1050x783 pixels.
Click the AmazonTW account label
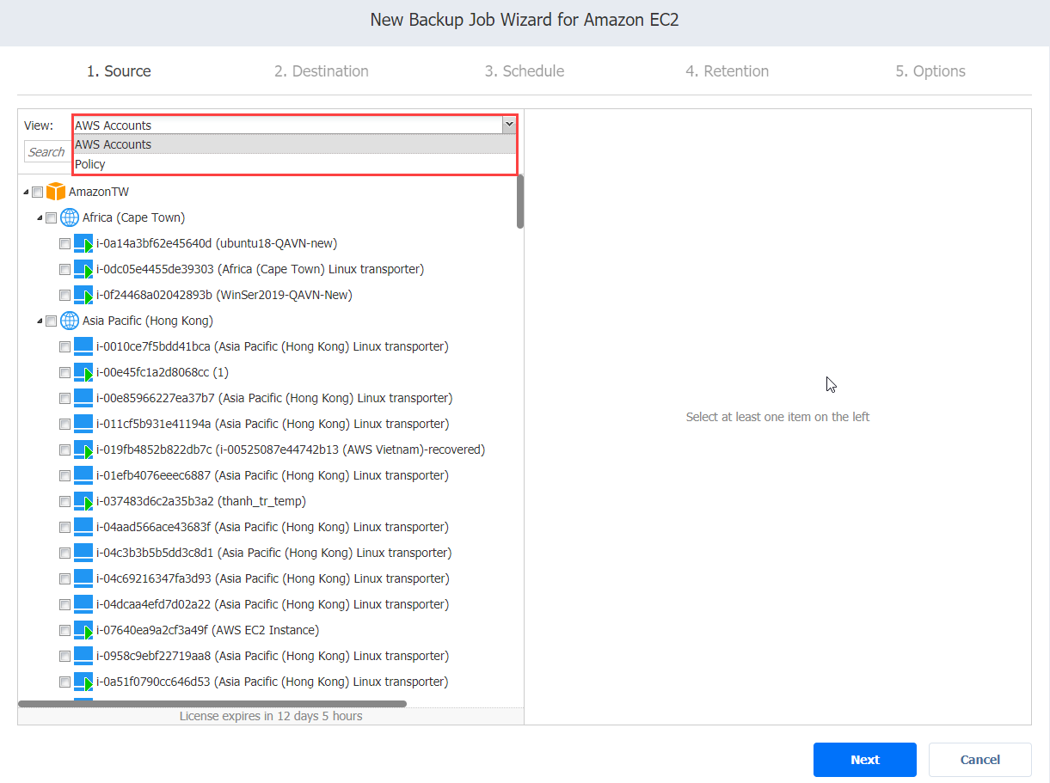(99, 192)
